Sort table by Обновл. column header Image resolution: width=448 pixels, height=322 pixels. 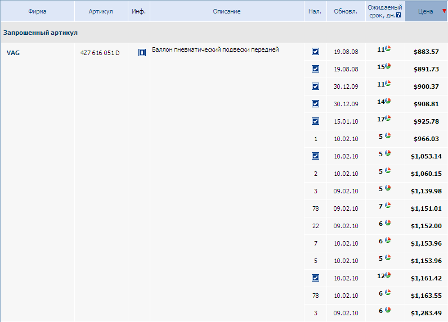click(346, 11)
